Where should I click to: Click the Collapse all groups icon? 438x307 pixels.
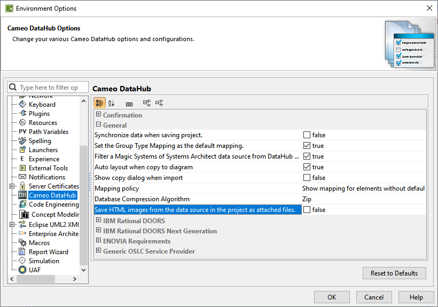click(159, 103)
